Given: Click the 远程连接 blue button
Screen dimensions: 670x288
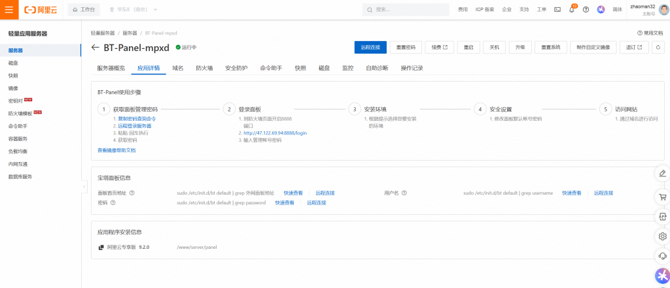Looking at the screenshot, I should pos(370,48).
